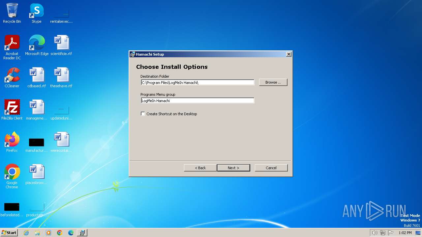Select the placesbrow... document icon
Image resolution: width=422 pixels, height=237 pixels.
pyautogui.click(x=37, y=174)
